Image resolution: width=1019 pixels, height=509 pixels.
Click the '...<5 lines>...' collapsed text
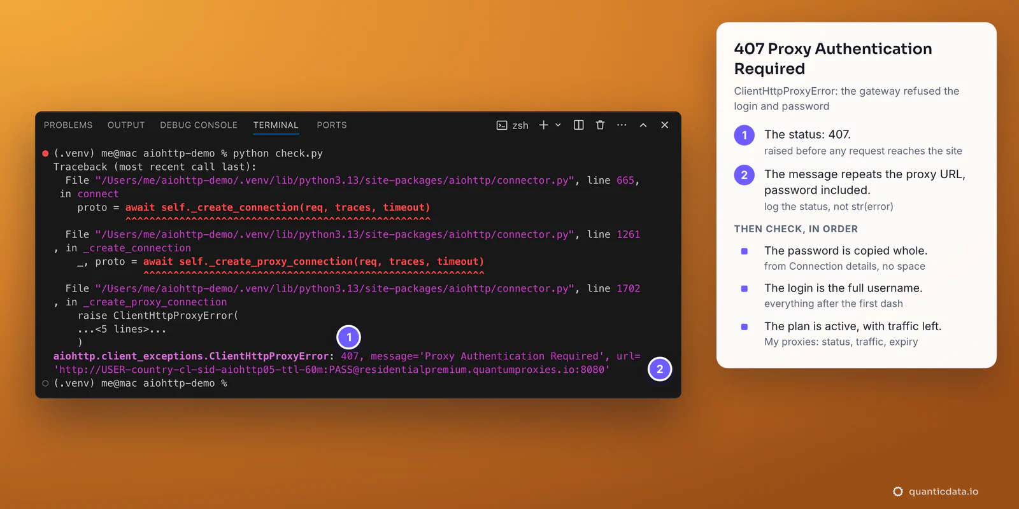pyautogui.click(x=122, y=329)
